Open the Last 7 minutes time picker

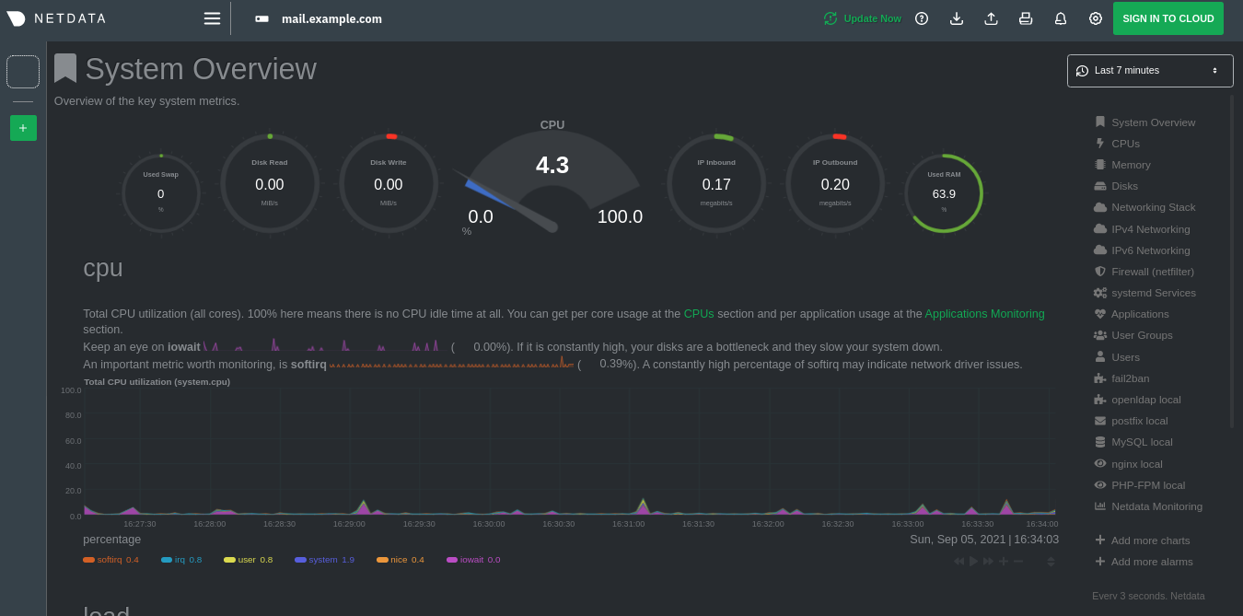coord(1150,71)
